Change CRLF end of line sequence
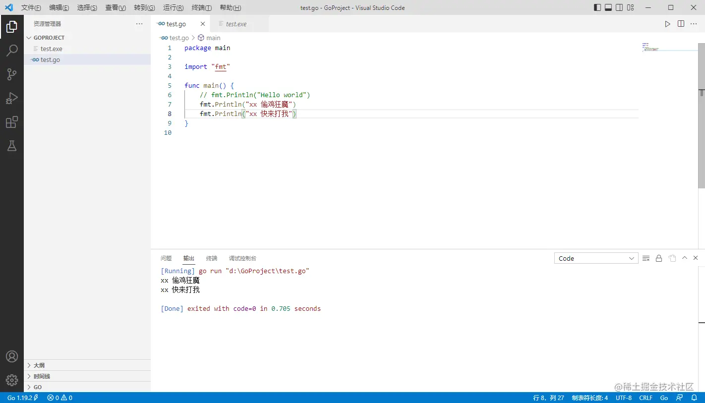This screenshot has height=403, width=705. 646,398
